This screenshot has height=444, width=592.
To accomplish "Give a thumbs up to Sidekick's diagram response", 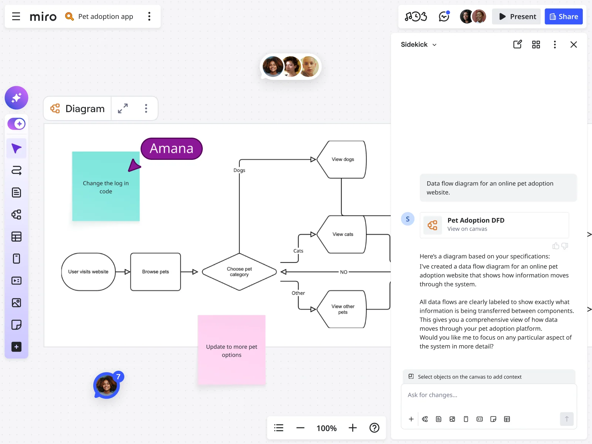I will click(556, 246).
